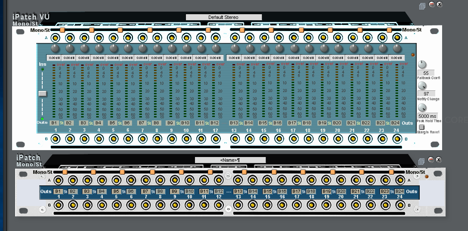Select output label B21 in lower iPatch
Image resolution: width=468 pixels, height=231 pixels.
click(x=355, y=191)
